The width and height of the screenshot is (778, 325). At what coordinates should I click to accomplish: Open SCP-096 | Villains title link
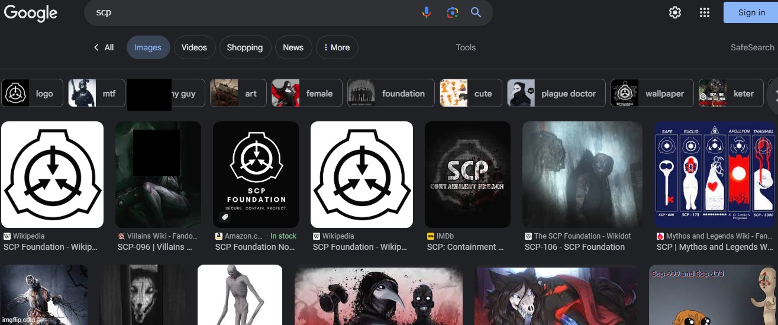[155, 247]
